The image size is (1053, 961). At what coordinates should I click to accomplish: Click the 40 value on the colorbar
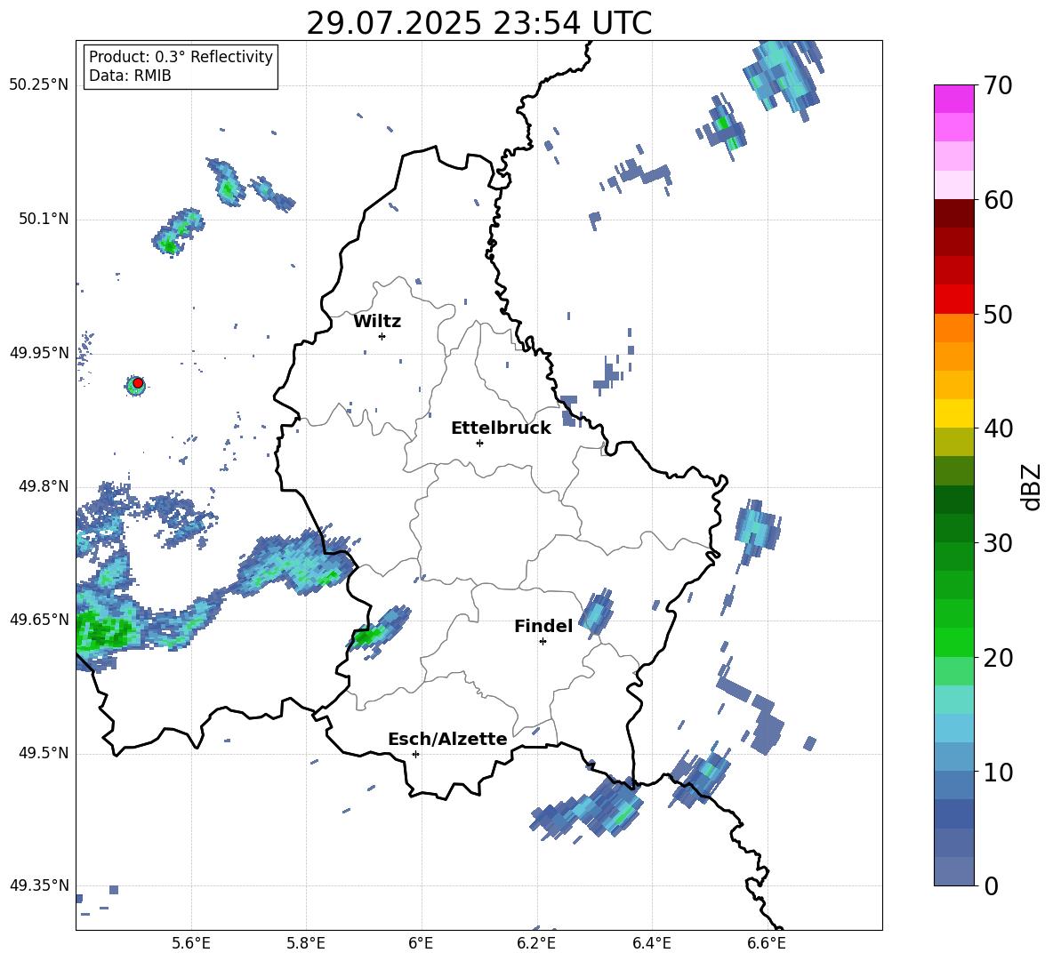tap(998, 428)
